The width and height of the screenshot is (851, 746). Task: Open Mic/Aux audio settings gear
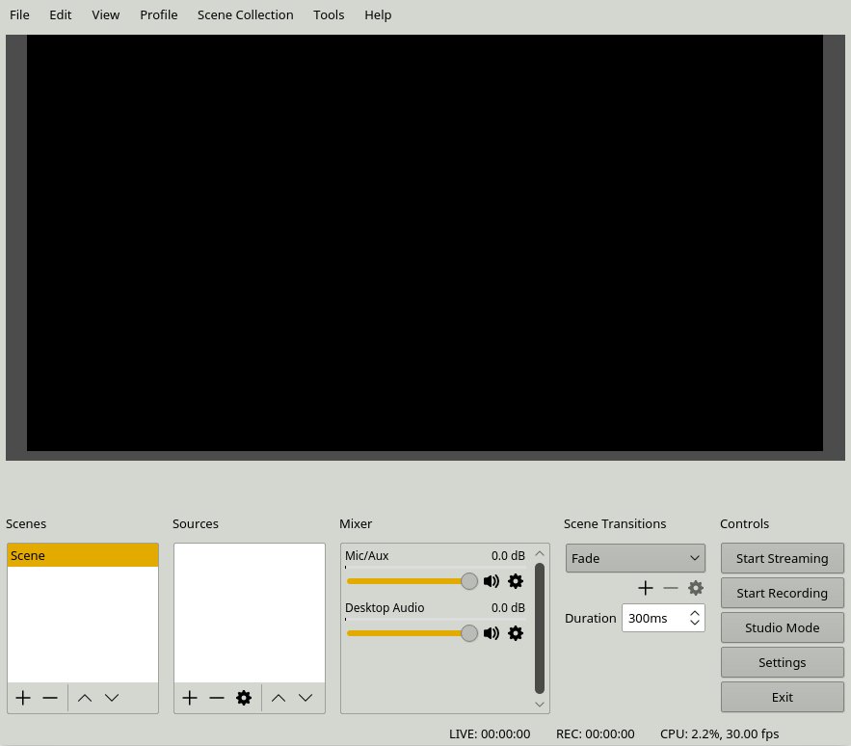point(516,581)
